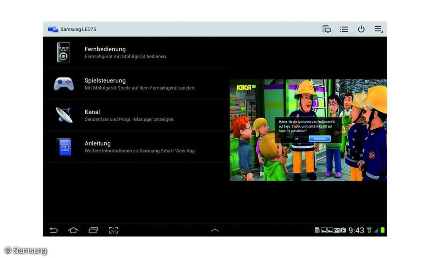Select the Anleitung menu title
Image resolution: width=430 pixels, height=258 pixels.
(97, 143)
